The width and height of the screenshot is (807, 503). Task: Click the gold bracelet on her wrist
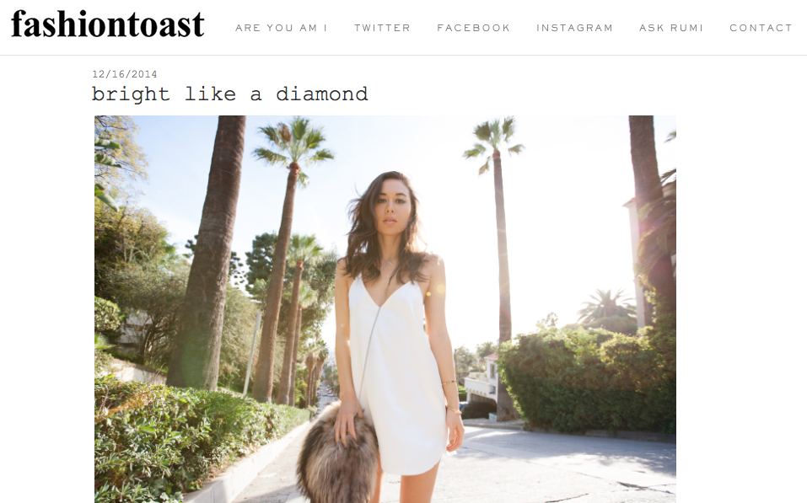[x=454, y=410]
